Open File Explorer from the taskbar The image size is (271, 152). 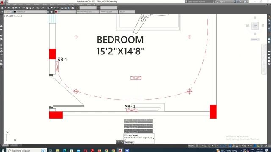pos(58,150)
